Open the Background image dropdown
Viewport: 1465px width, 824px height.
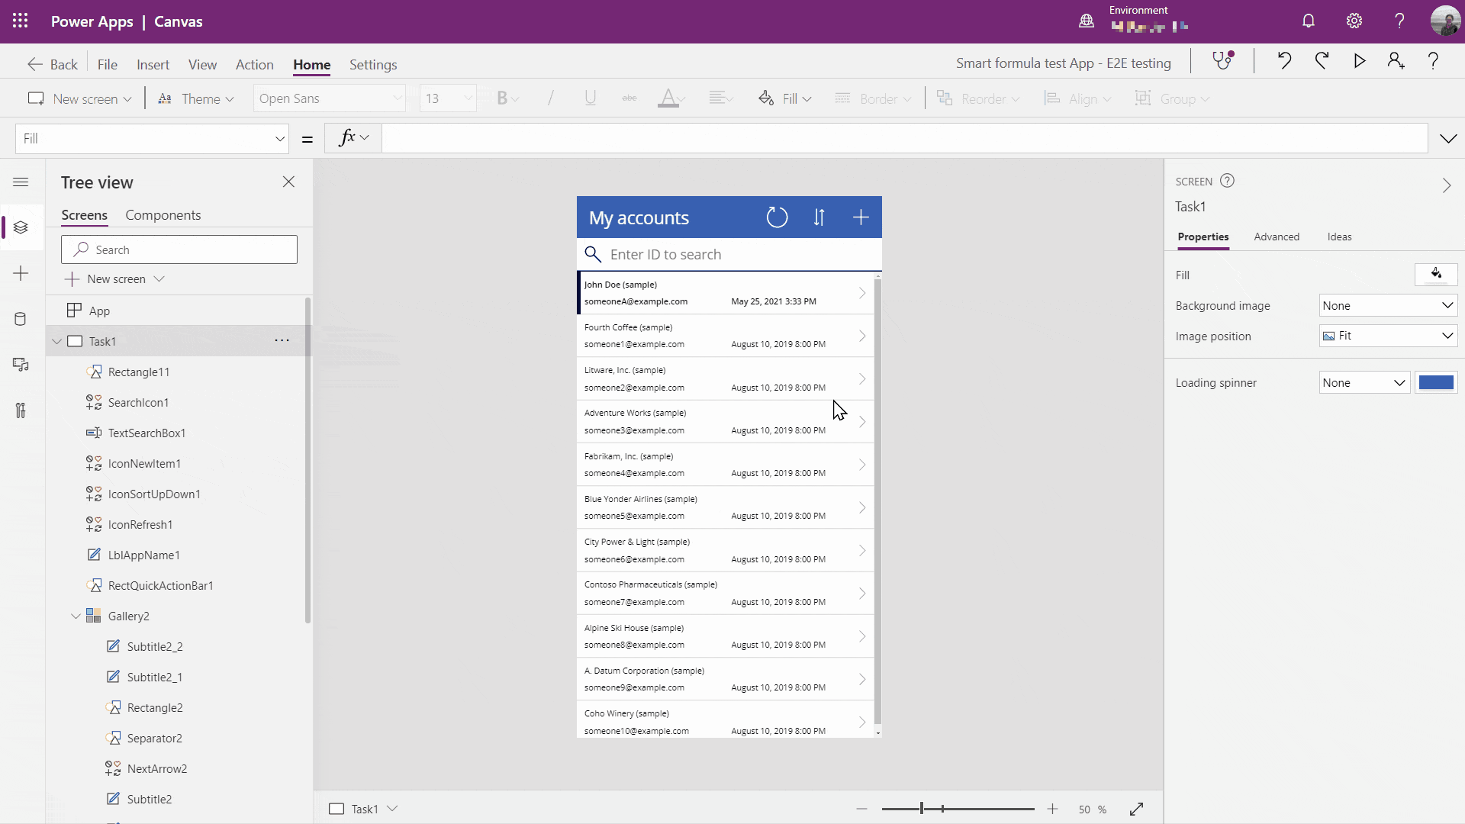coord(1388,305)
